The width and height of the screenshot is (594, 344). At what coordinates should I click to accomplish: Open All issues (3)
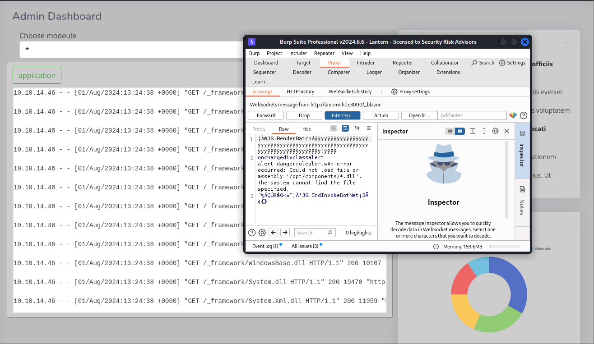305,246
